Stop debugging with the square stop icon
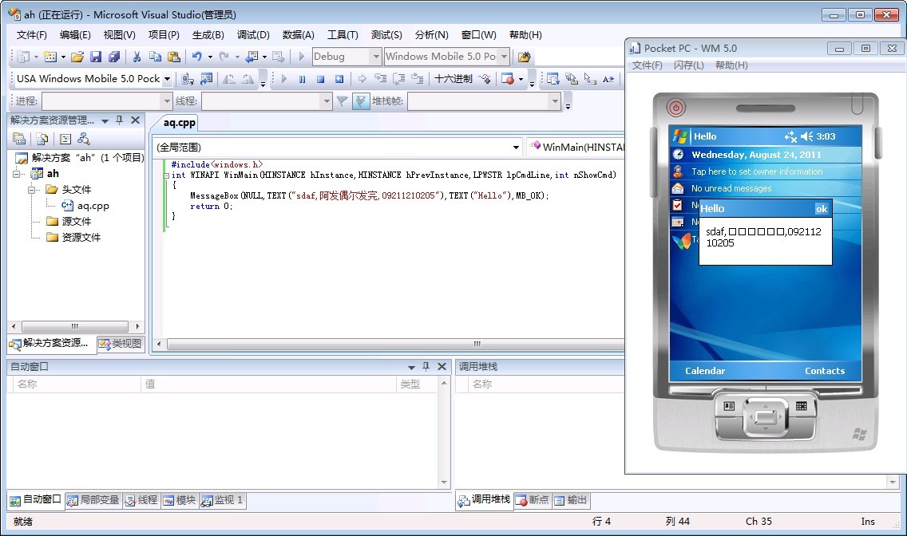The height and width of the screenshot is (536, 907). [x=320, y=79]
